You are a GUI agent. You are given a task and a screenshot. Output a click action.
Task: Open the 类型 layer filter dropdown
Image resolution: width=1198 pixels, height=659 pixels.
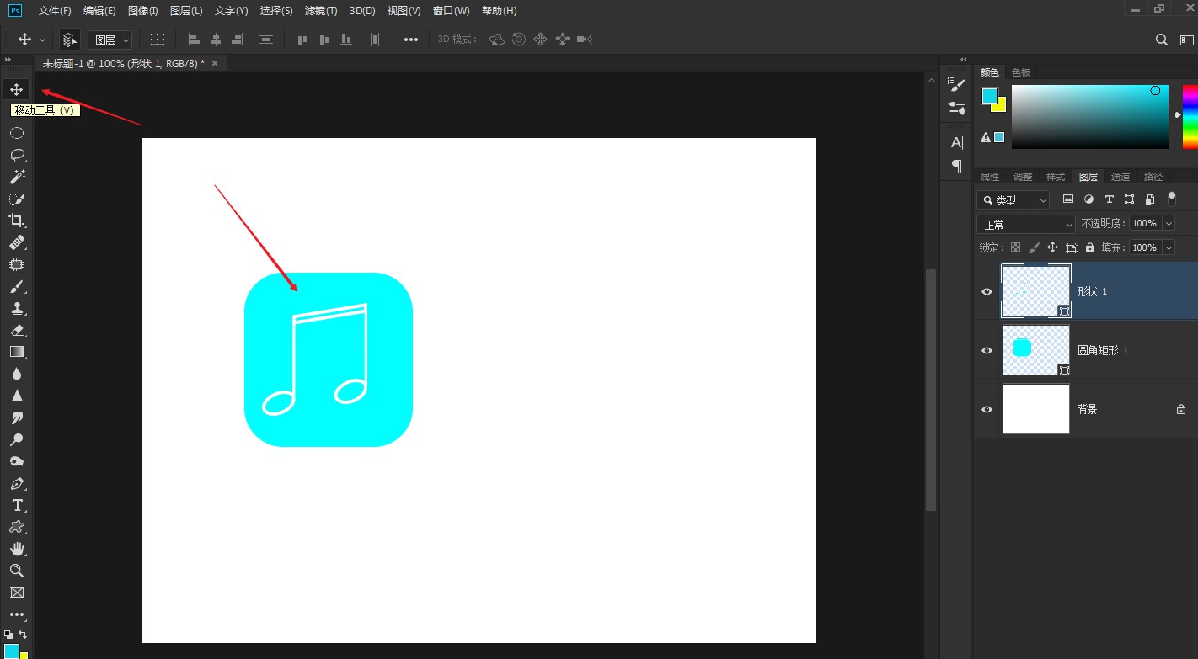coord(1013,200)
